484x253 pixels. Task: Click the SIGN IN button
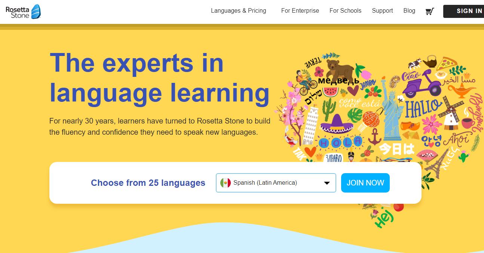pyautogui.click(x=463, y=11)
